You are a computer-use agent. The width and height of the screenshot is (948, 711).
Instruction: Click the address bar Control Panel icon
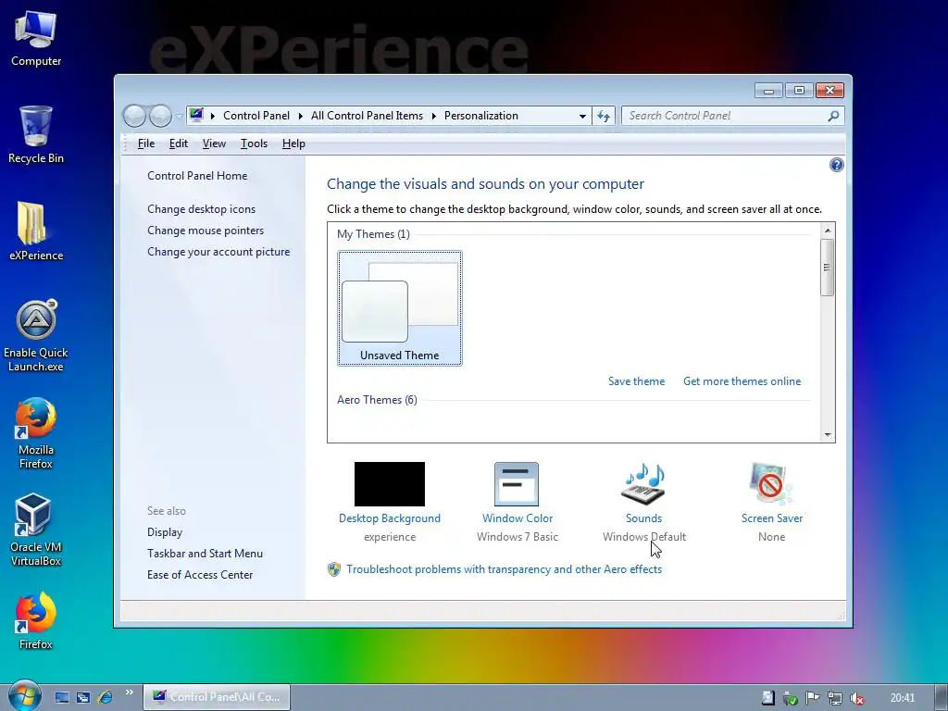pos(196,115)
